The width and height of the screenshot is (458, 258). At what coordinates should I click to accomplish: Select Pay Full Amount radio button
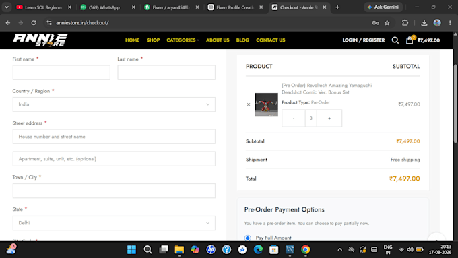coord(247,238)
